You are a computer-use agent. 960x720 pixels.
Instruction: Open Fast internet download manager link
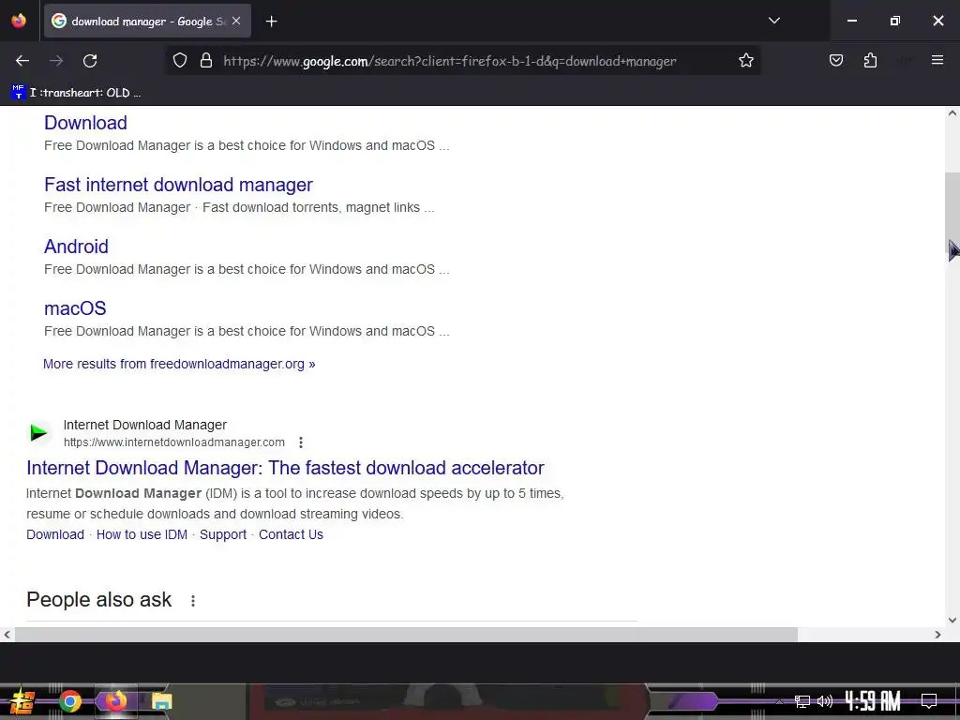click(178, 185)
